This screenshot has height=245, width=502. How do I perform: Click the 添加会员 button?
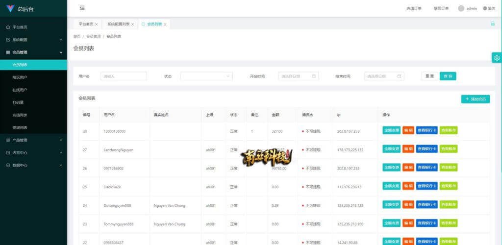(475, 99)
